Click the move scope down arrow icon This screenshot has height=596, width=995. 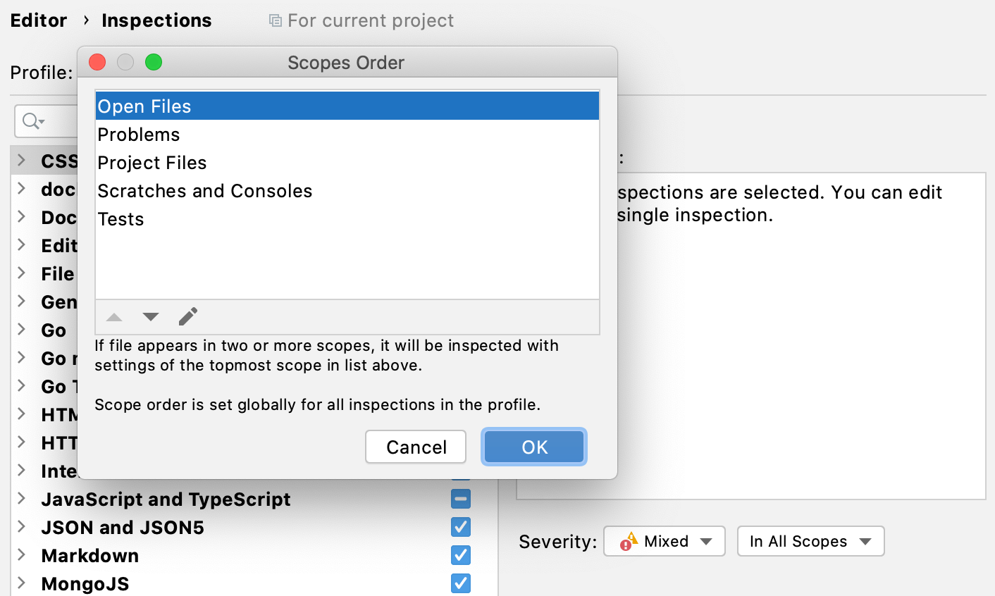tap(151, 317)
